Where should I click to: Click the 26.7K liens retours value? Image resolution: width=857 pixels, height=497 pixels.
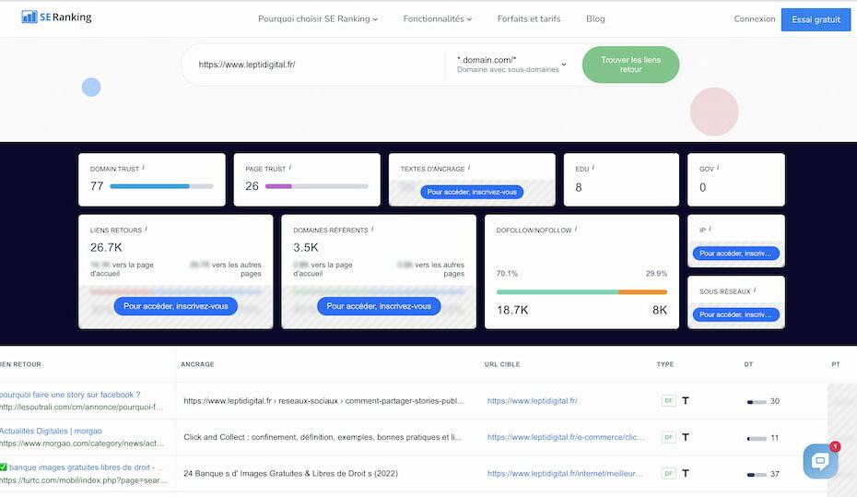pos(106,247)
